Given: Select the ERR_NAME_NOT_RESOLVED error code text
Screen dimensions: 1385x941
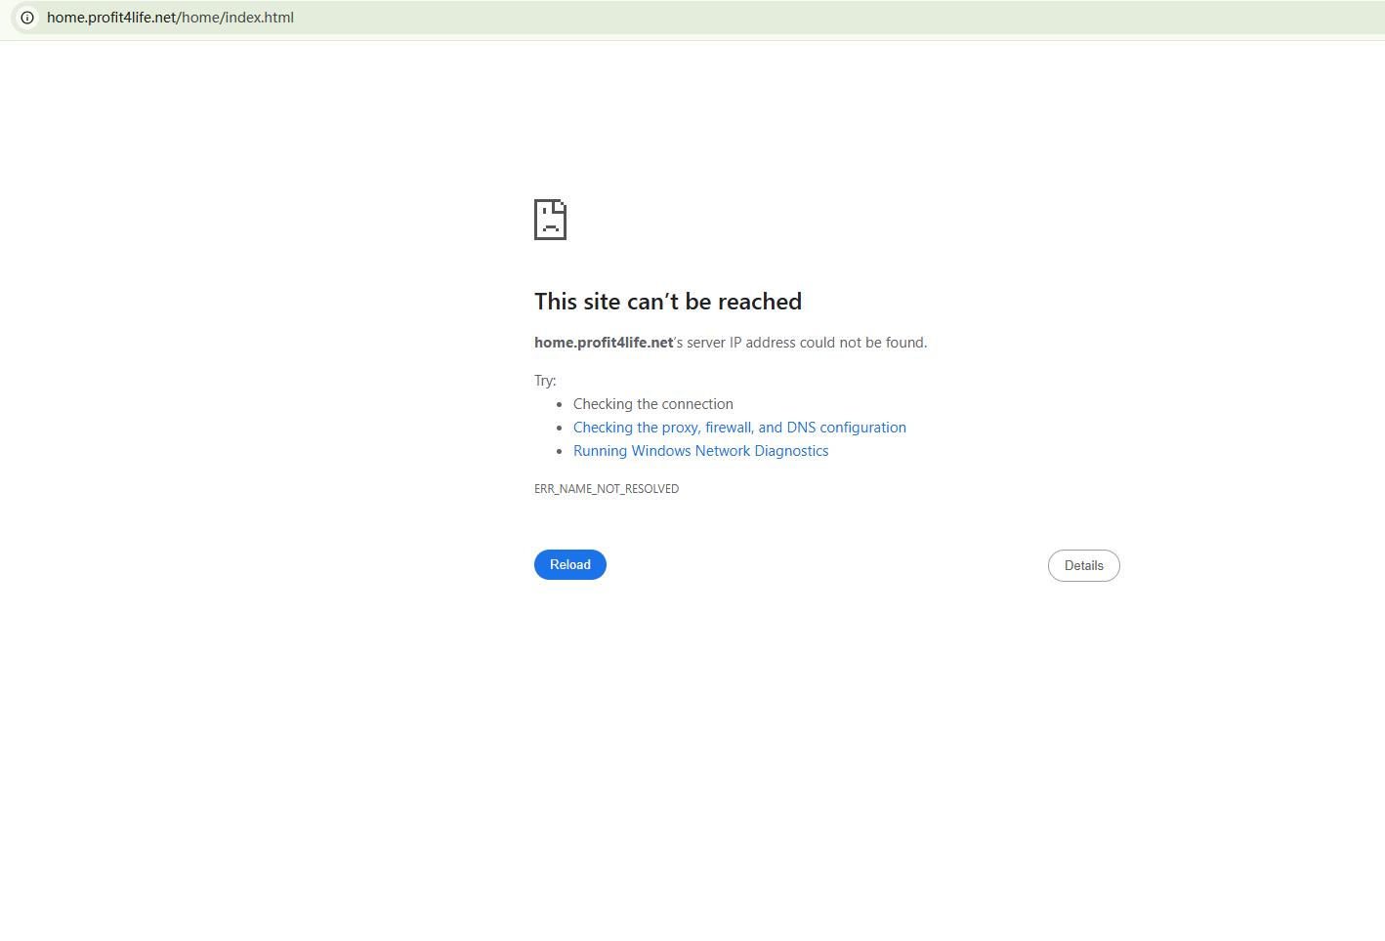Looking at the screenshot, I should point(607,489).
